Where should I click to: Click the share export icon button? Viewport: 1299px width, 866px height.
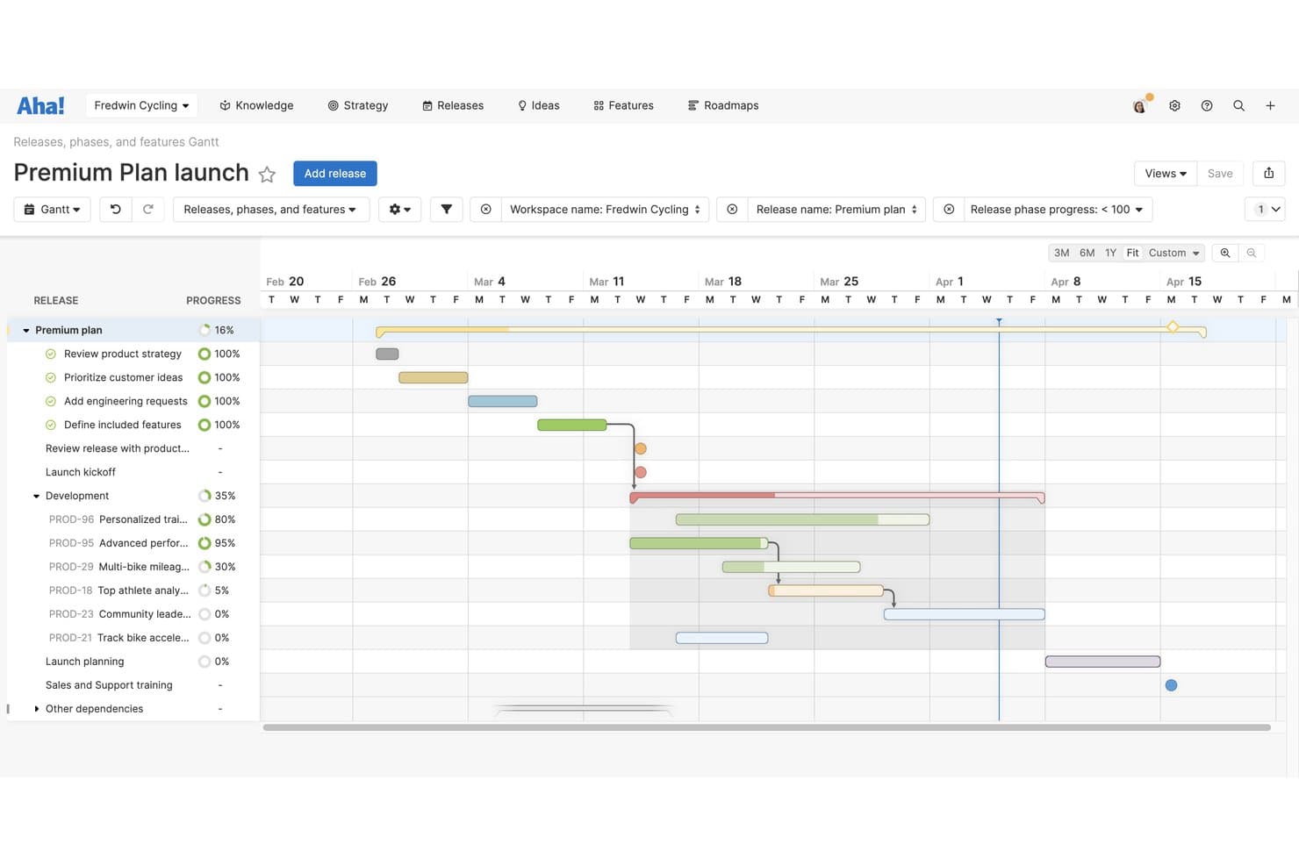[x=1268, y=173]
